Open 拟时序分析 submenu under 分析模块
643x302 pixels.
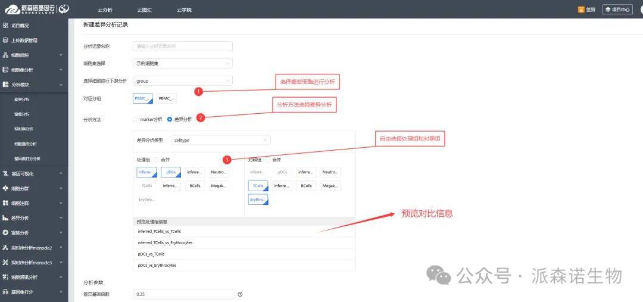click(x=24, y=129)
